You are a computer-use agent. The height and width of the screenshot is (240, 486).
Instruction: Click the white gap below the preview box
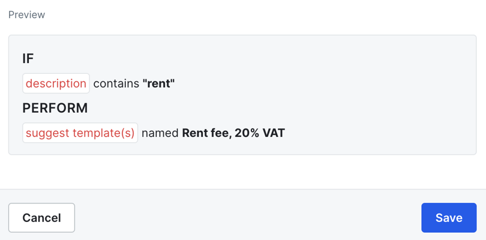tap(240, 172)
